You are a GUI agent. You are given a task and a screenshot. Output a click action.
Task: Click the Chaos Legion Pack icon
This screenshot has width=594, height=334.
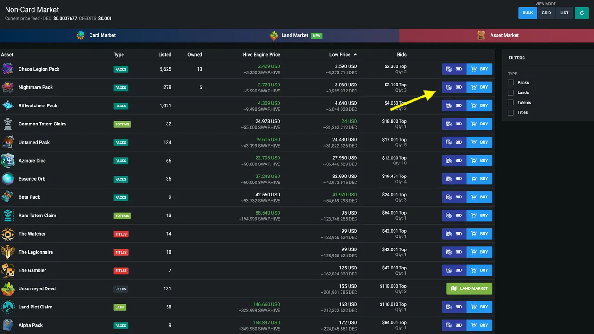point(7,69)
